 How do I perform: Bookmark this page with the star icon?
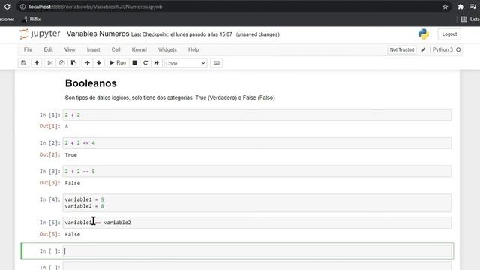click(445, 7)
